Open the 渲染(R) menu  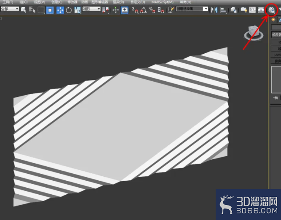[118, 2]
